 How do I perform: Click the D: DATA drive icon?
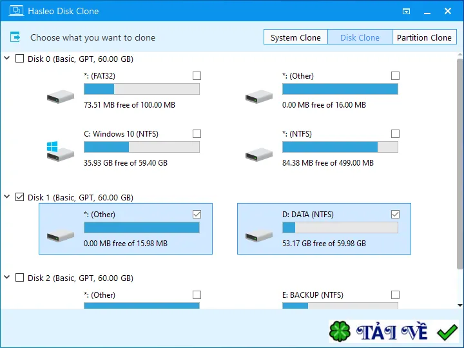[x=259, y=236]
